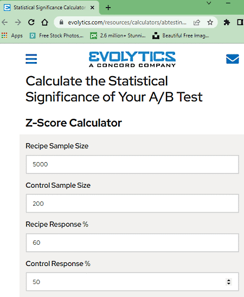Image resolution: width=244 pixels, height=297 pixels.
Task: Close the Statistical Significance Calculator tab
Action: 92,8
